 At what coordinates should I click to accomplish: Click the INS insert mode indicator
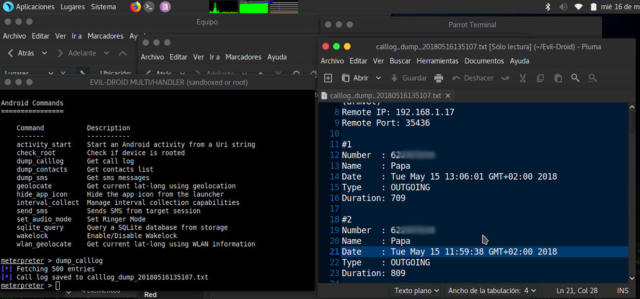[622, 291]
